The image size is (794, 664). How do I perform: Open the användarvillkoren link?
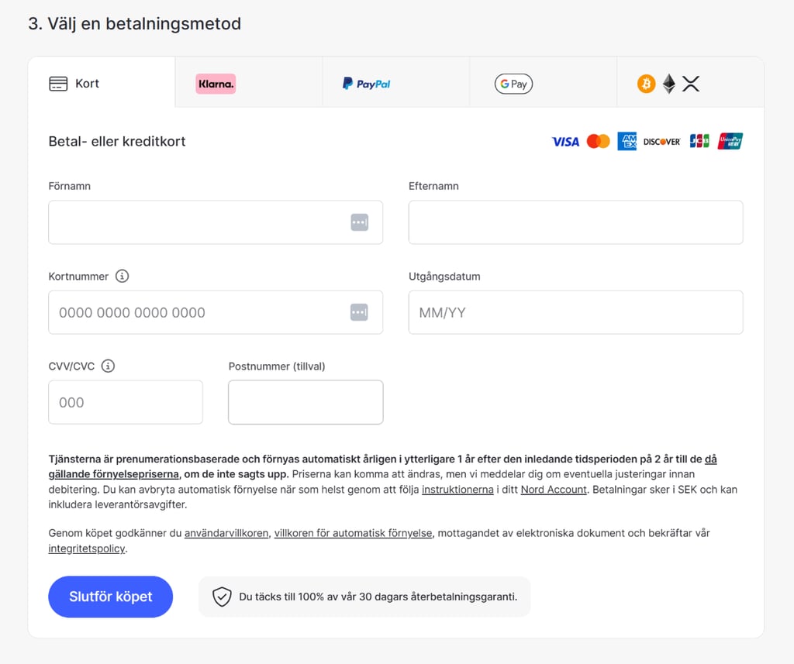coord(226,533)
